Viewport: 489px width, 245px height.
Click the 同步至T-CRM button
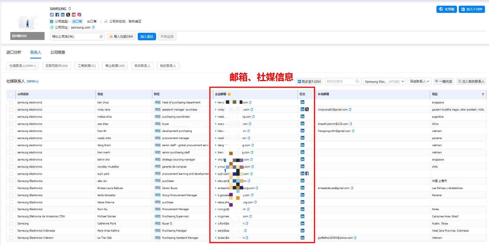[309, 81]
